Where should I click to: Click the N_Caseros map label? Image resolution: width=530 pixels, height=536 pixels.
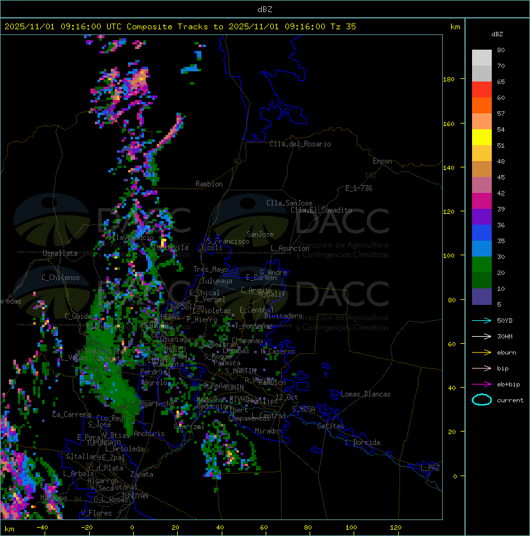[278, 351]
